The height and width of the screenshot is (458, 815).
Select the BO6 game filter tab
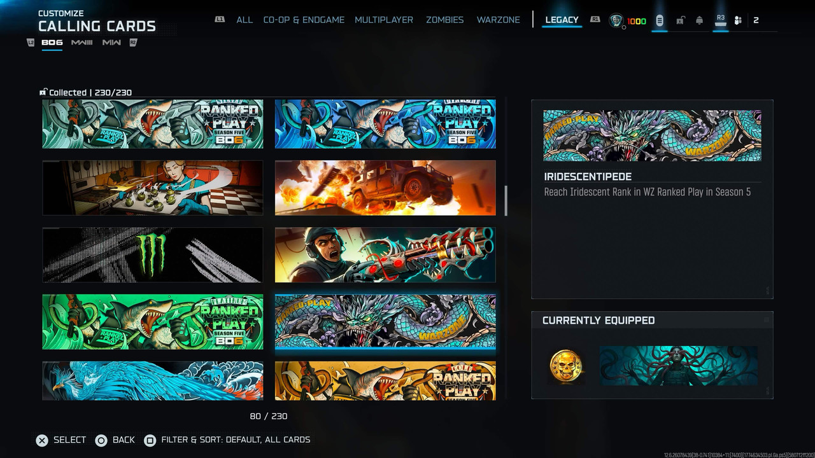point(52,43)
